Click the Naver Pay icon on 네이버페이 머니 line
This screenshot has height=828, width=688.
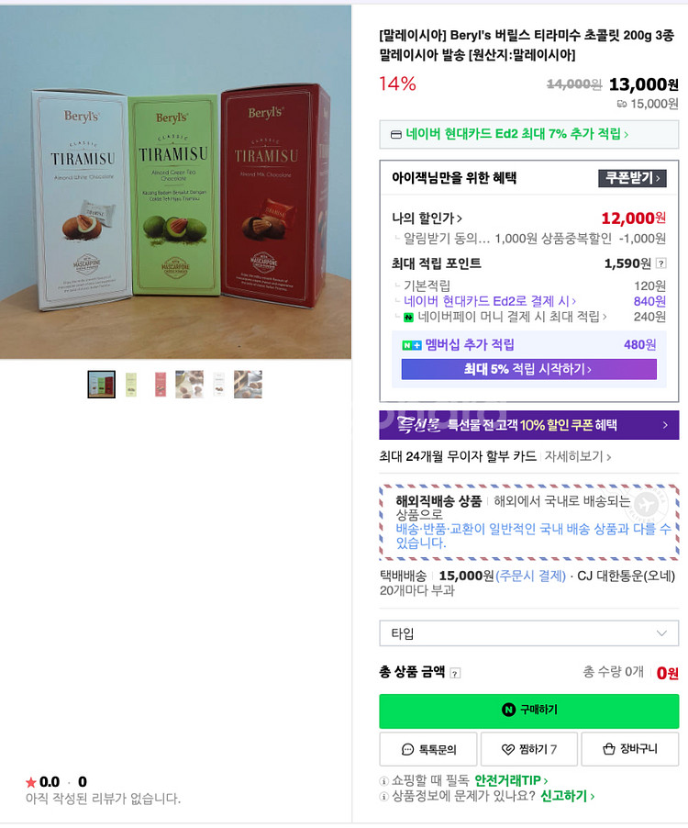pyautogui.click(x=408, y=318)
